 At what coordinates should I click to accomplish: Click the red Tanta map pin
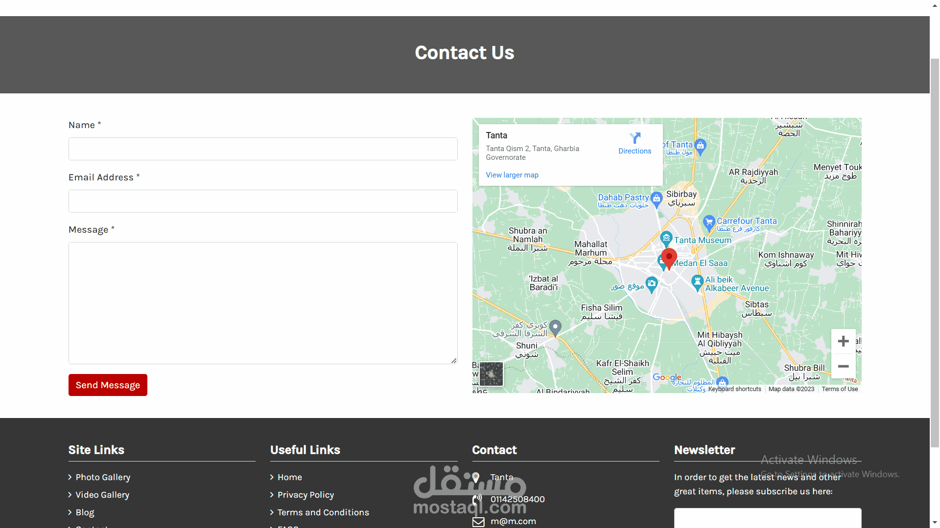(x=669, y=257)
